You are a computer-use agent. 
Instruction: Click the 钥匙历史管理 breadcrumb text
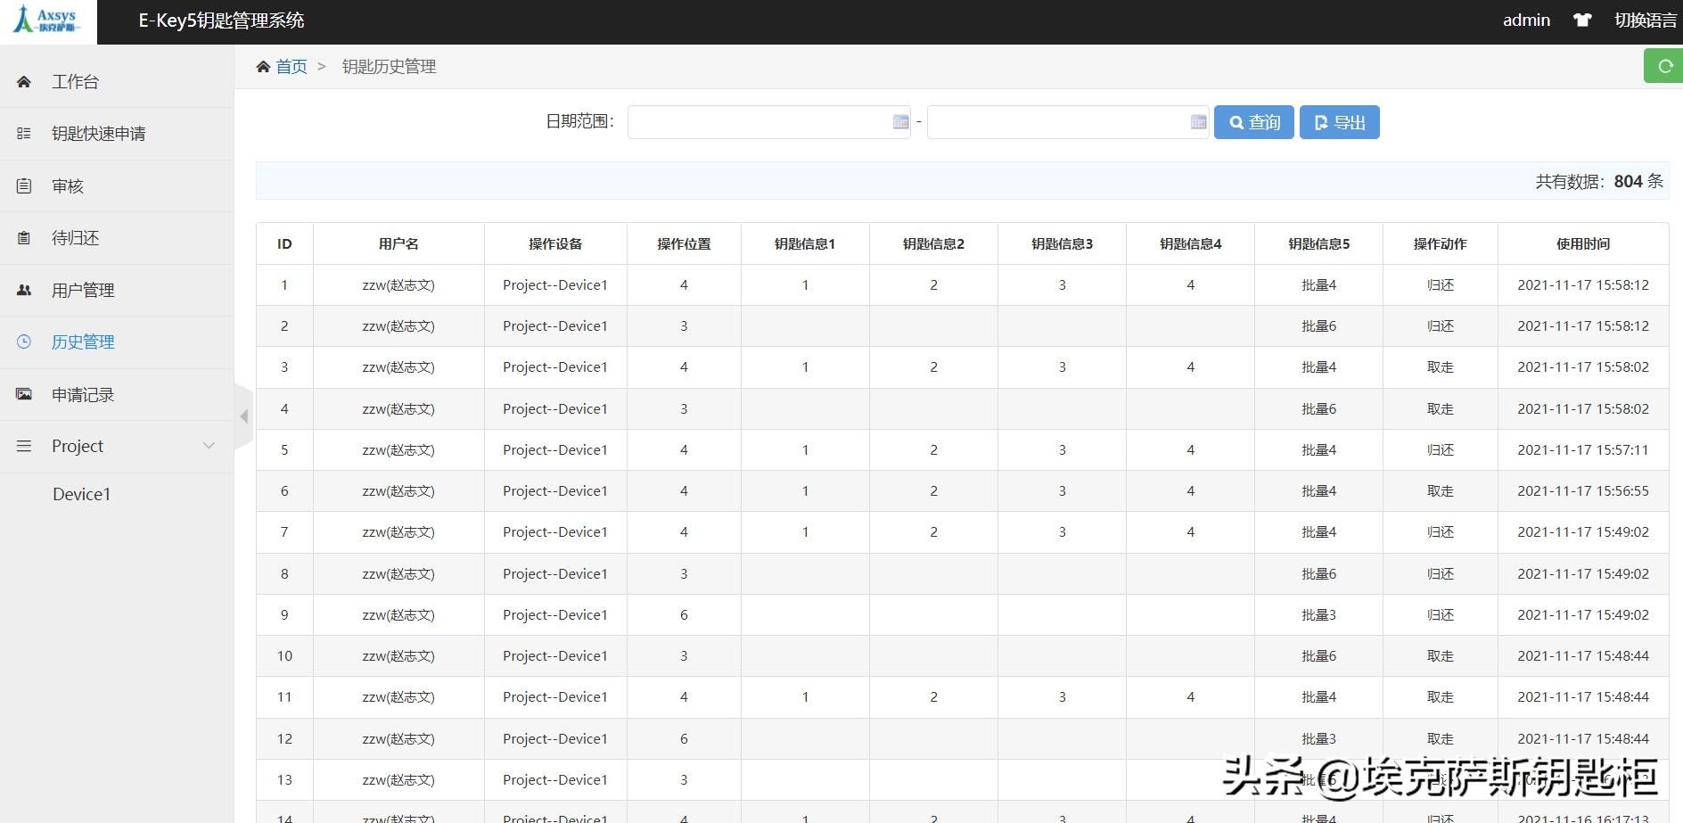(x=389, y=67)
